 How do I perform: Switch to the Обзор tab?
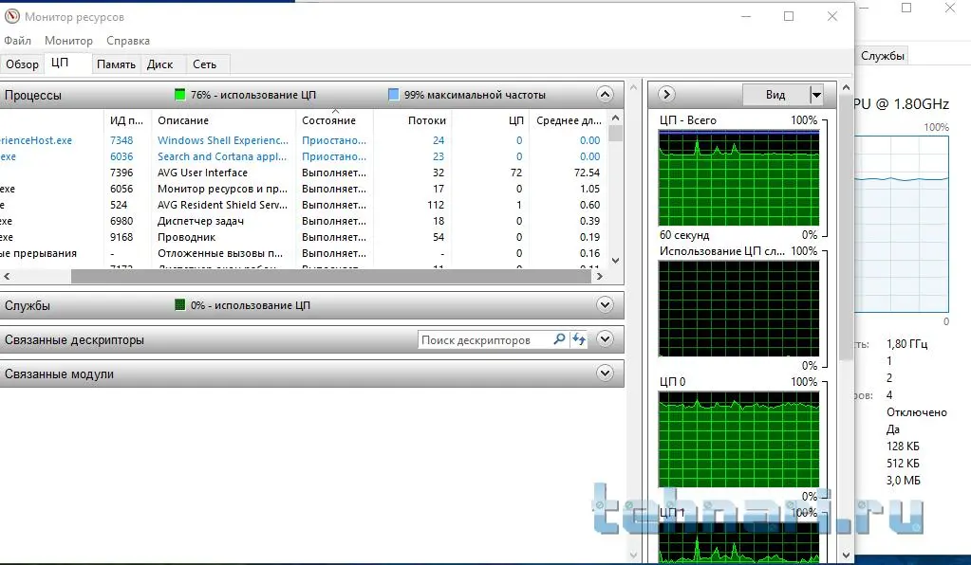(22, 64)
